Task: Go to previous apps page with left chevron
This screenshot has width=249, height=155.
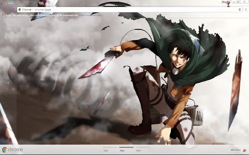Action: pos(8,83)
